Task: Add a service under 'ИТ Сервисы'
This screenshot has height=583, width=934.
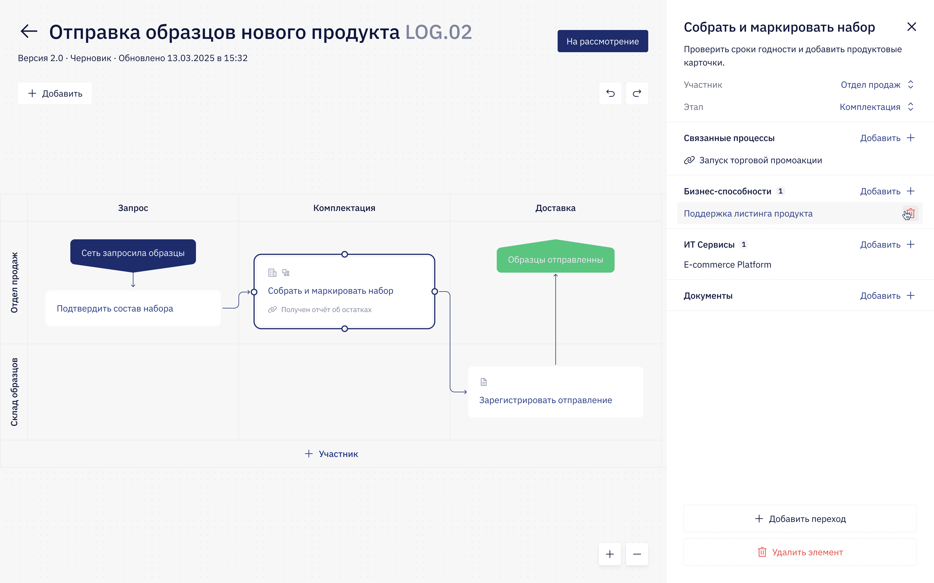Action: click(887, 245)
